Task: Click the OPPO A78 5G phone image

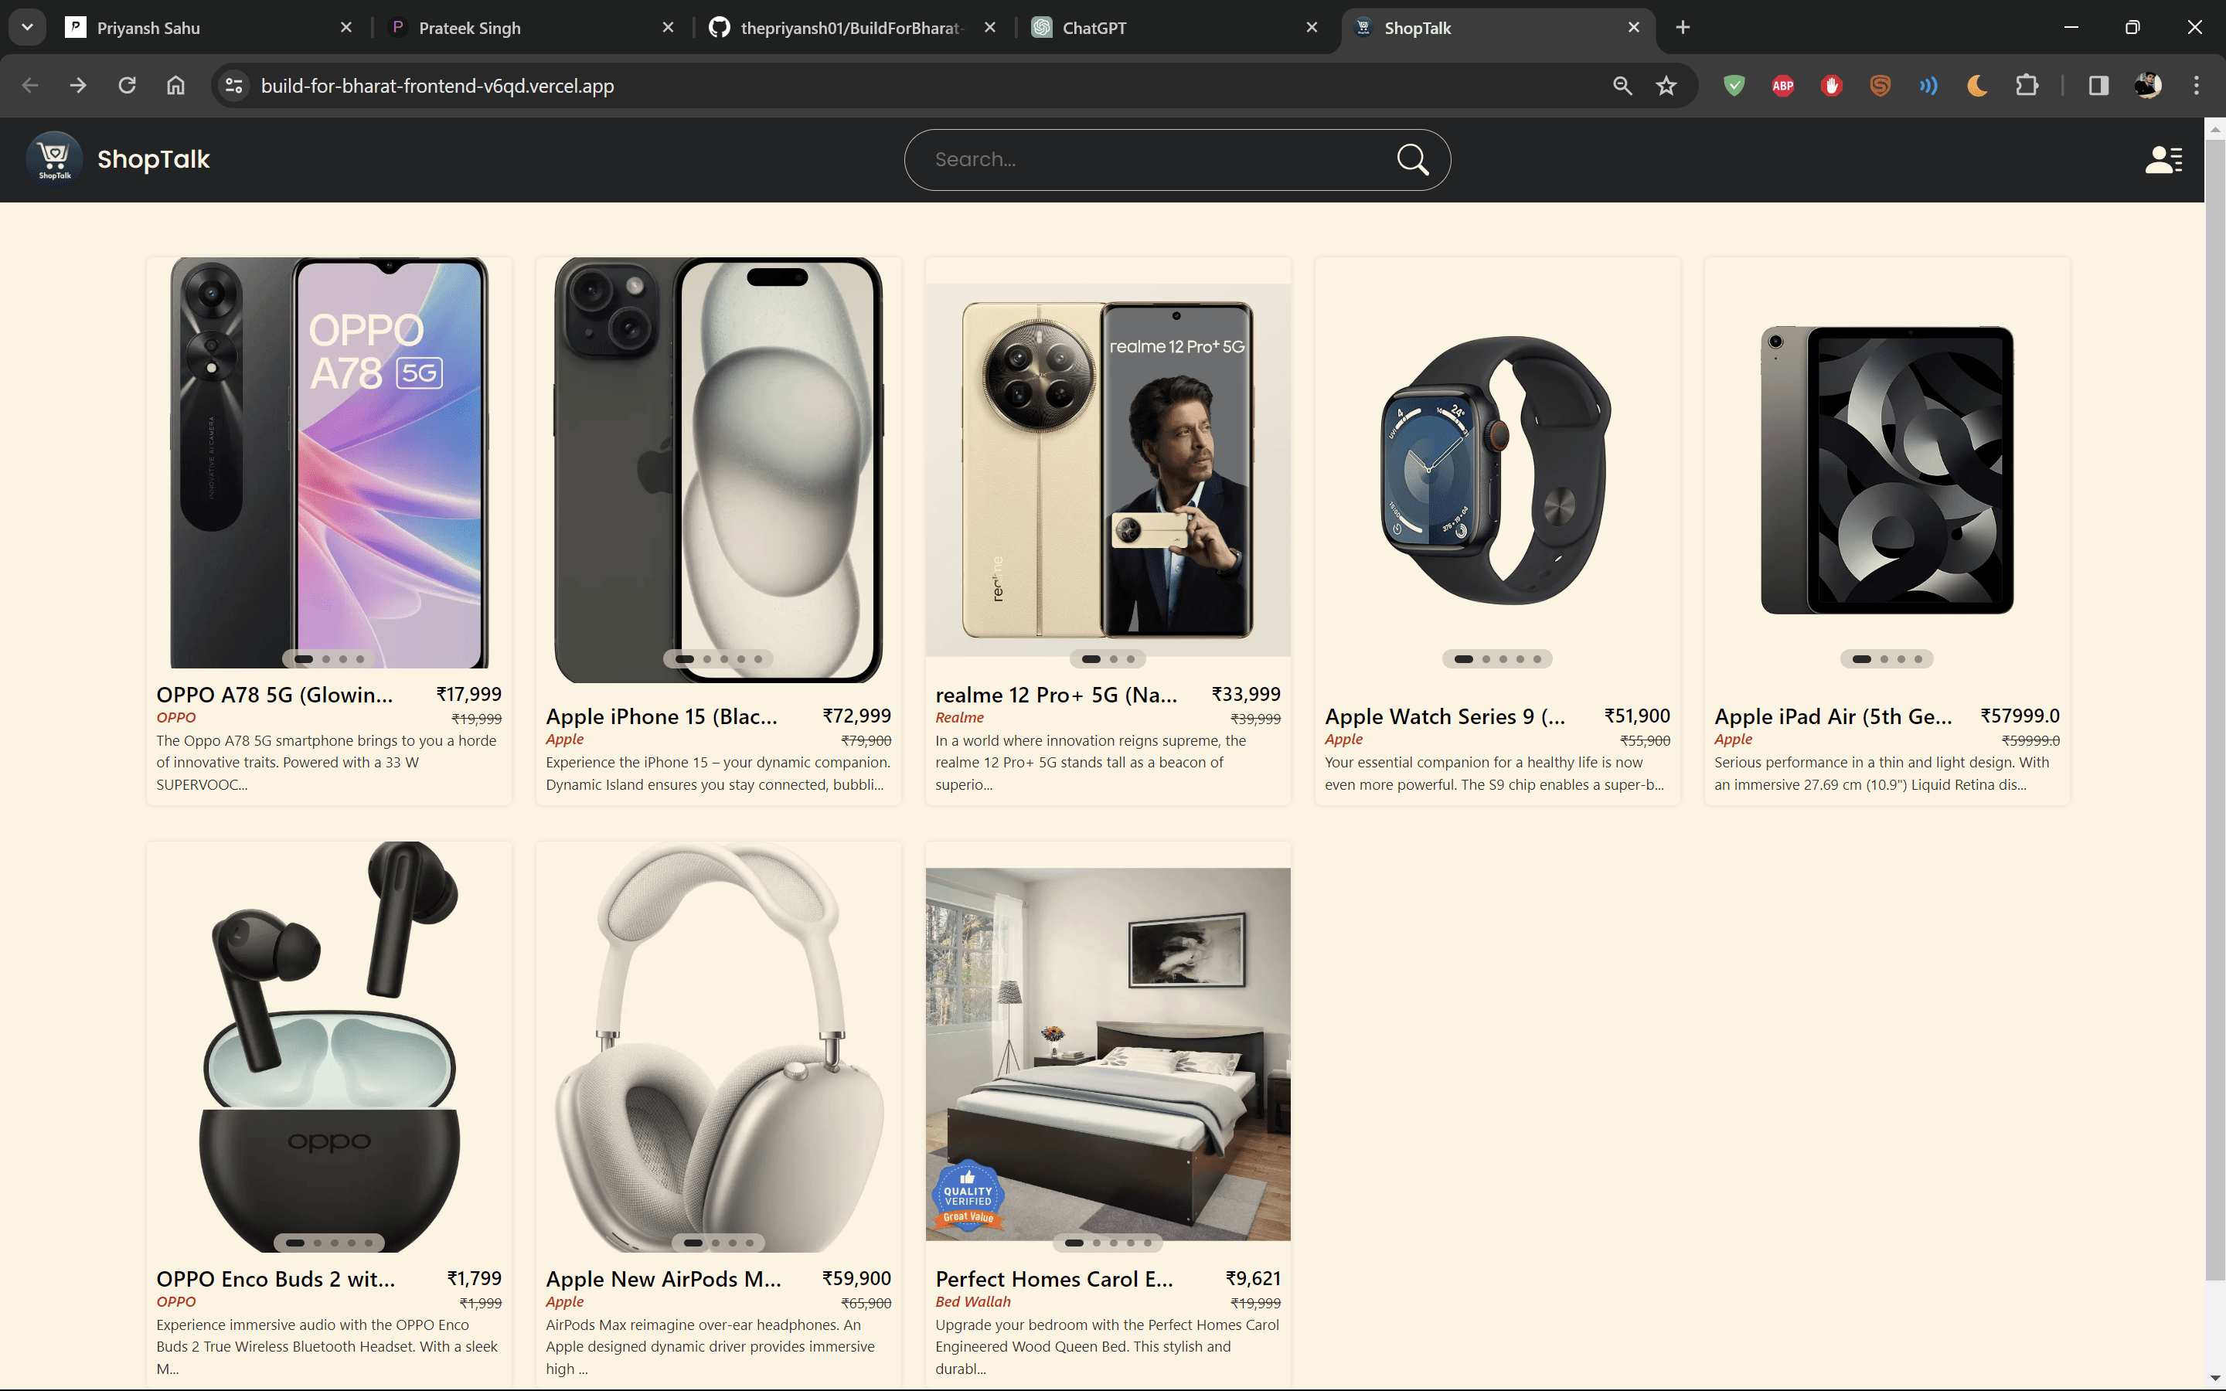Action: (329, 463)
